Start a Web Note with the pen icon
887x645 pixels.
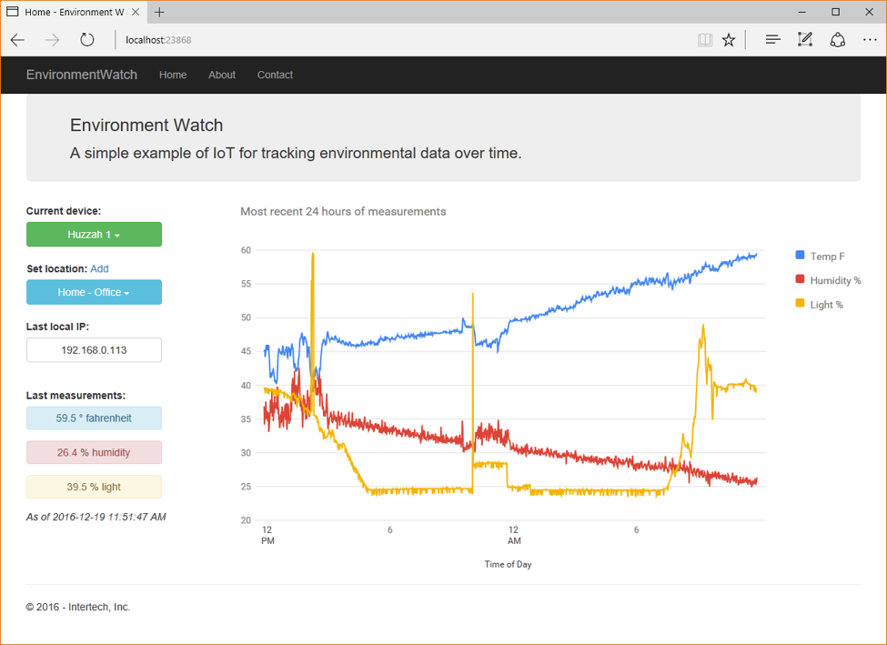tap(804, 39)
